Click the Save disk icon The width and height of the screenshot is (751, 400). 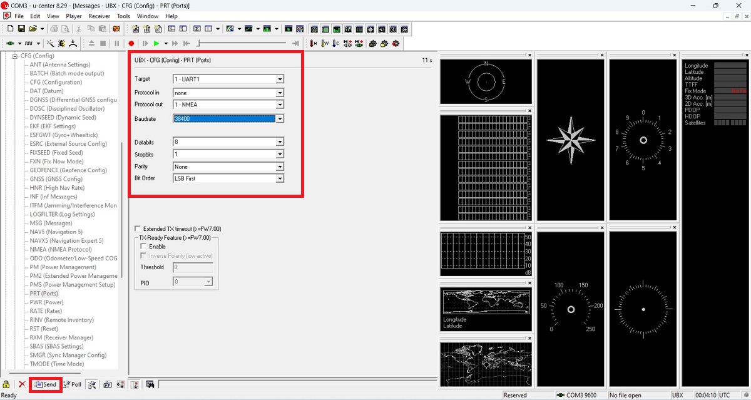coord(21,29)
